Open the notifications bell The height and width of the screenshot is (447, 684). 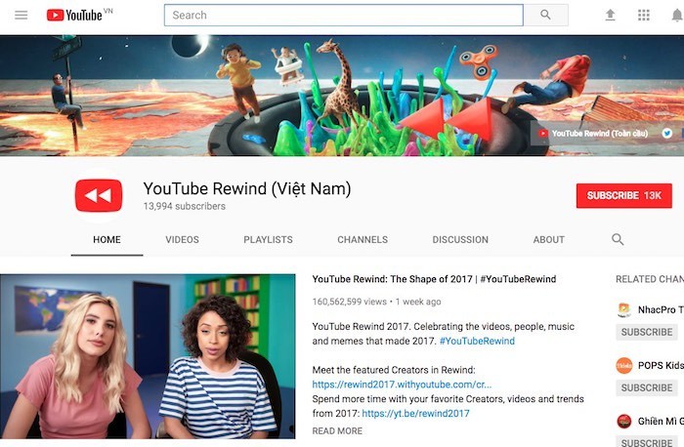[x=677, y=16]
